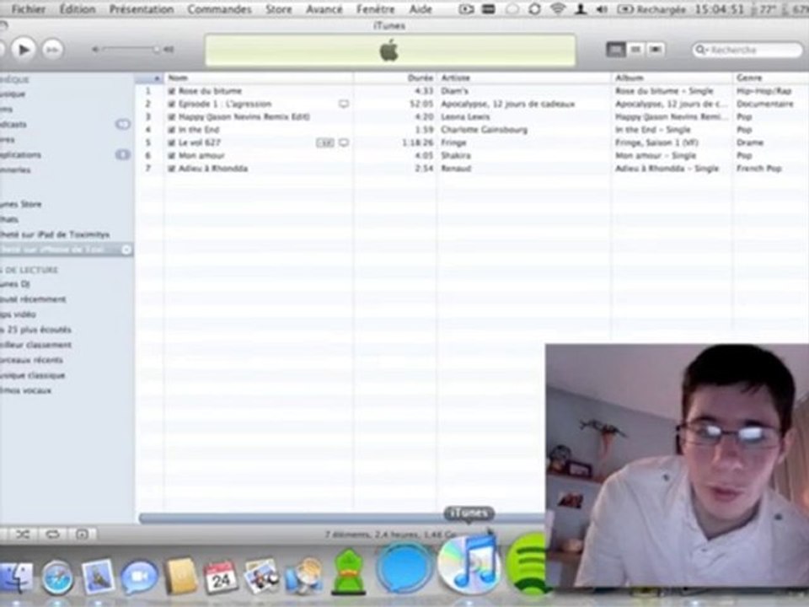Open the Fenêtre menu
The height and width of the screenshot is (607, 809).
375,8
